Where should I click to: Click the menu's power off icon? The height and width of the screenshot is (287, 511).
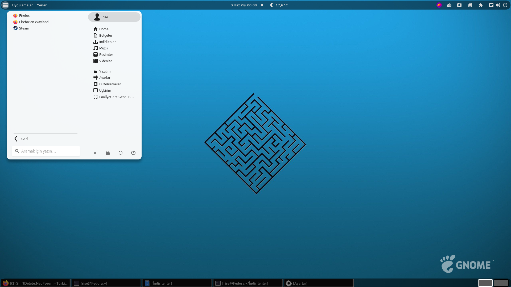[133, 153]
